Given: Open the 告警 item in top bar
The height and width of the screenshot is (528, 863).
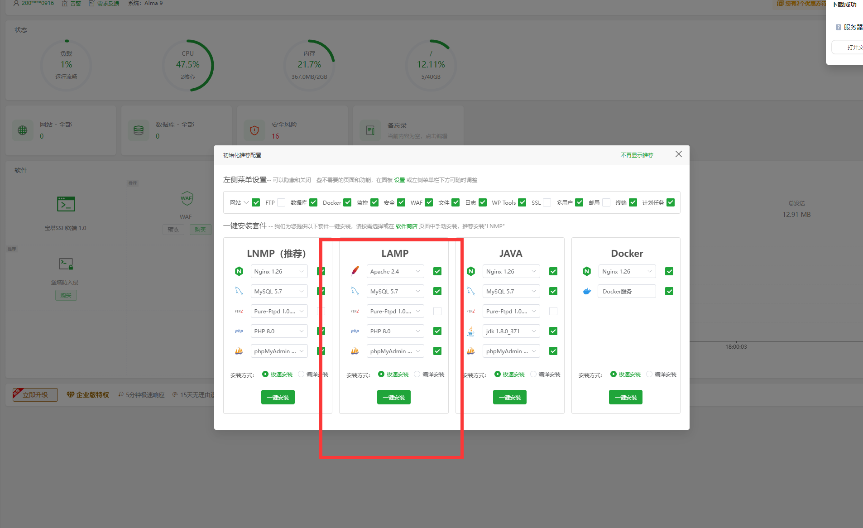Looking at the screenshot, I should [72, 3].
